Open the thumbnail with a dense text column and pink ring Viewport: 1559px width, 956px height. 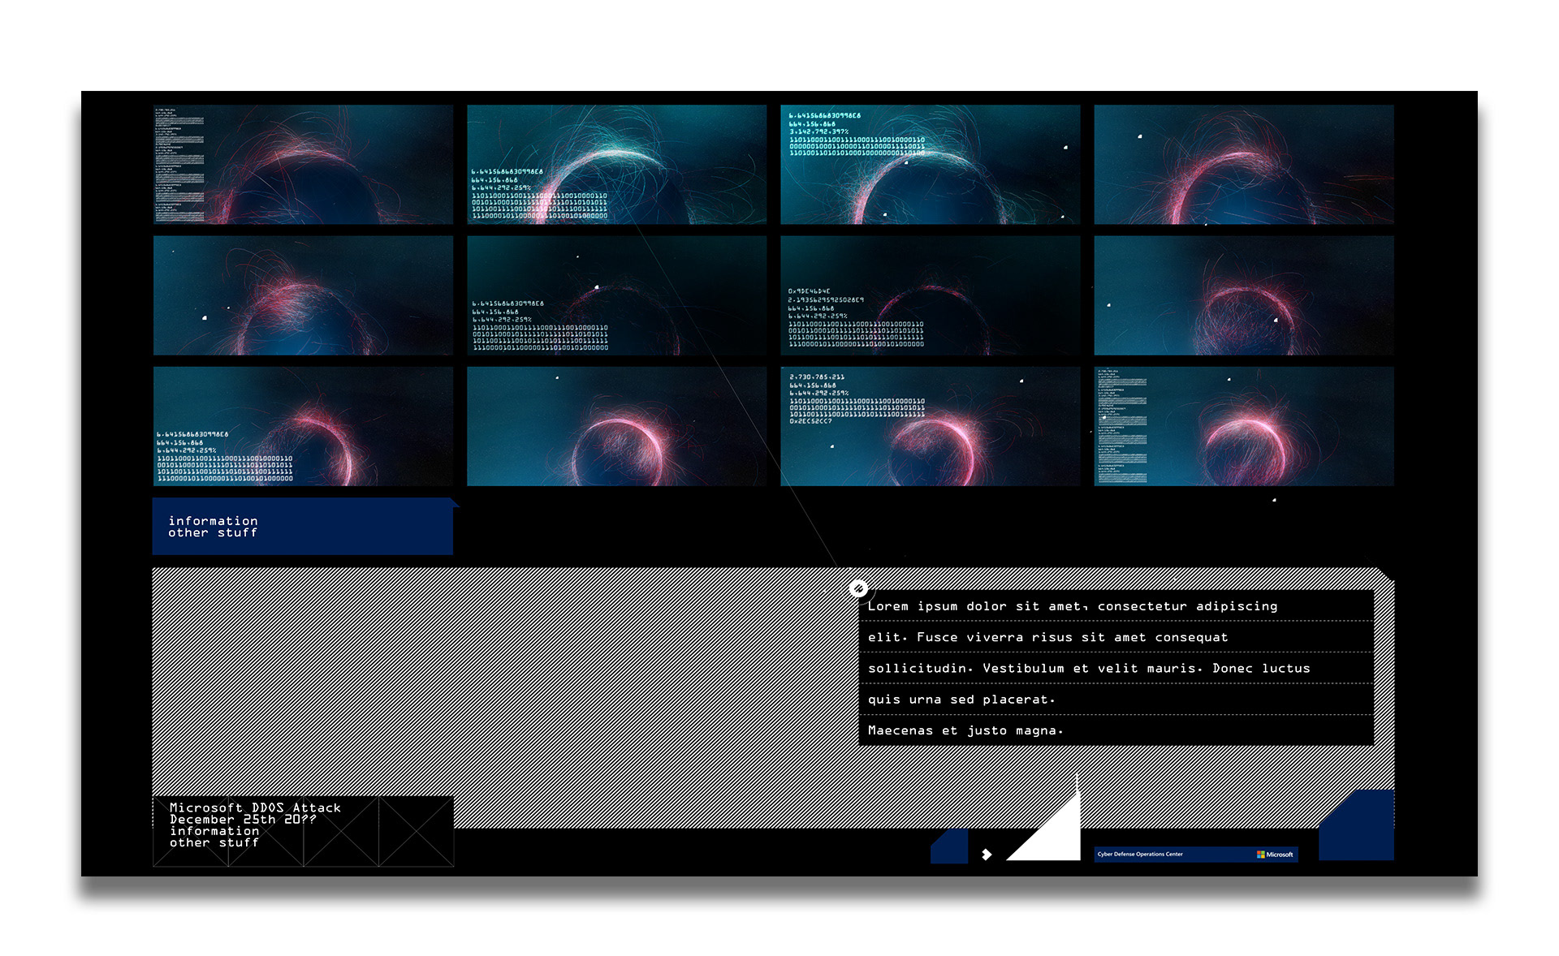1244,426
